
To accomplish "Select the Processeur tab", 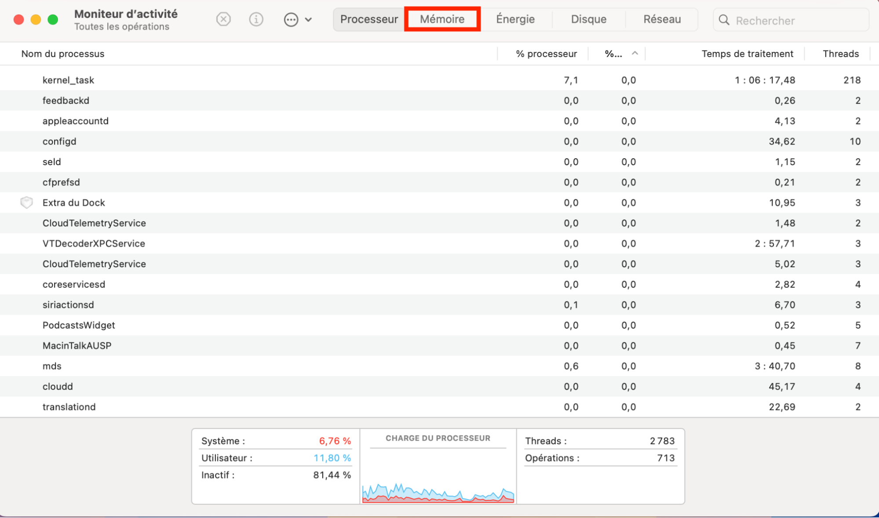I will click(368, 19).
